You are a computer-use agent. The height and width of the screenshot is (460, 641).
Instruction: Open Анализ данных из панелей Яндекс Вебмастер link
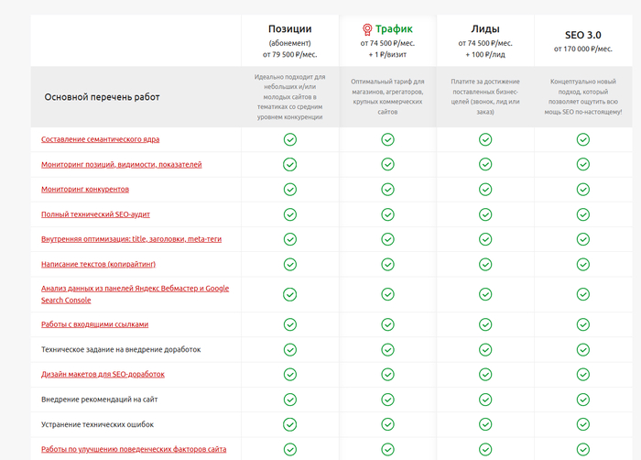[135, 289]
